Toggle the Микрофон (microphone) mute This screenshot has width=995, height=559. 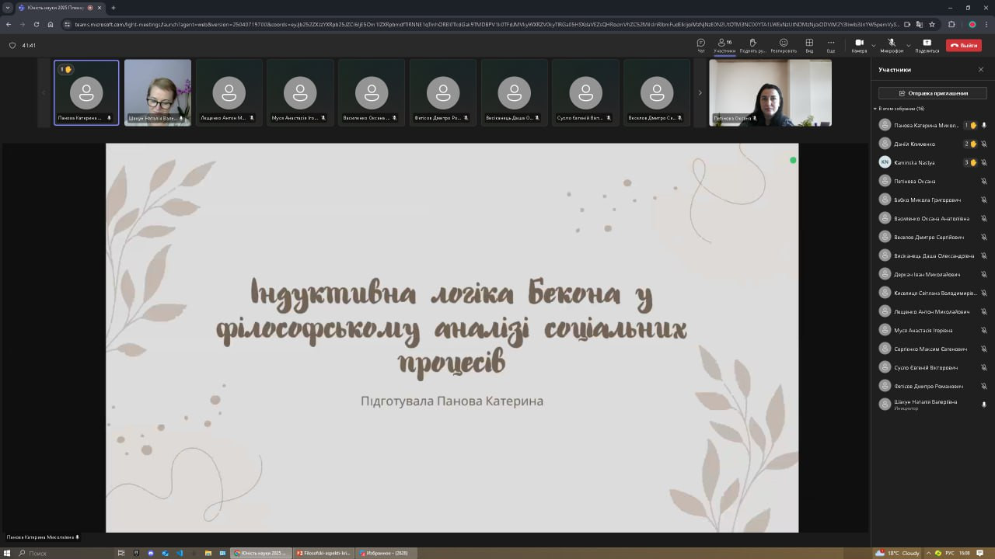pyautogui.click(x=891, y=45)
